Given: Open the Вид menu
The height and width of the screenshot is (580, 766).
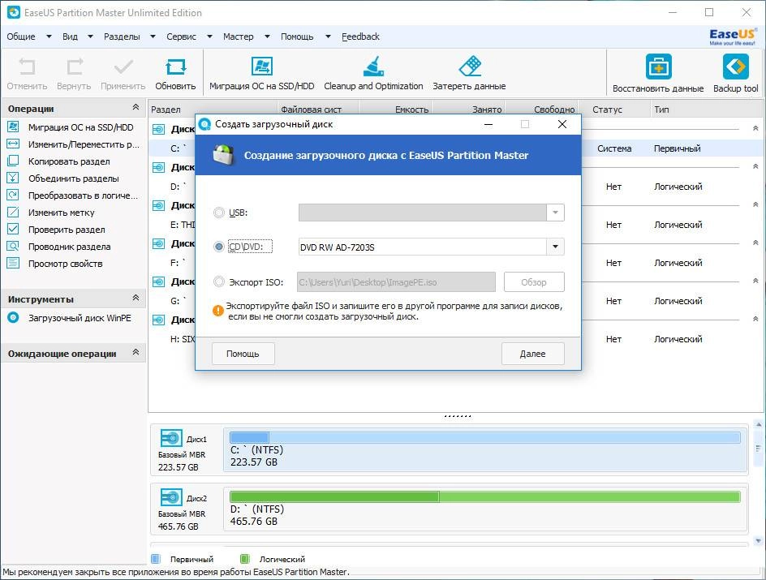Looking at the screenshot, I should [70, 37].
